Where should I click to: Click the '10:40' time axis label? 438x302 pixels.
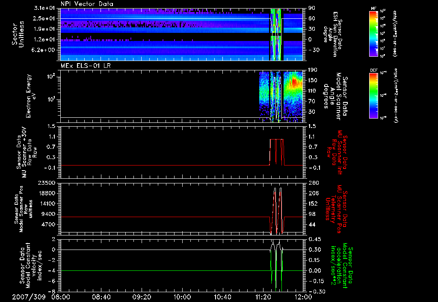click(x=222, y=297)
